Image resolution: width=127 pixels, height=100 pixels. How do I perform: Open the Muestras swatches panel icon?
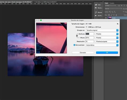coord(96,8)
